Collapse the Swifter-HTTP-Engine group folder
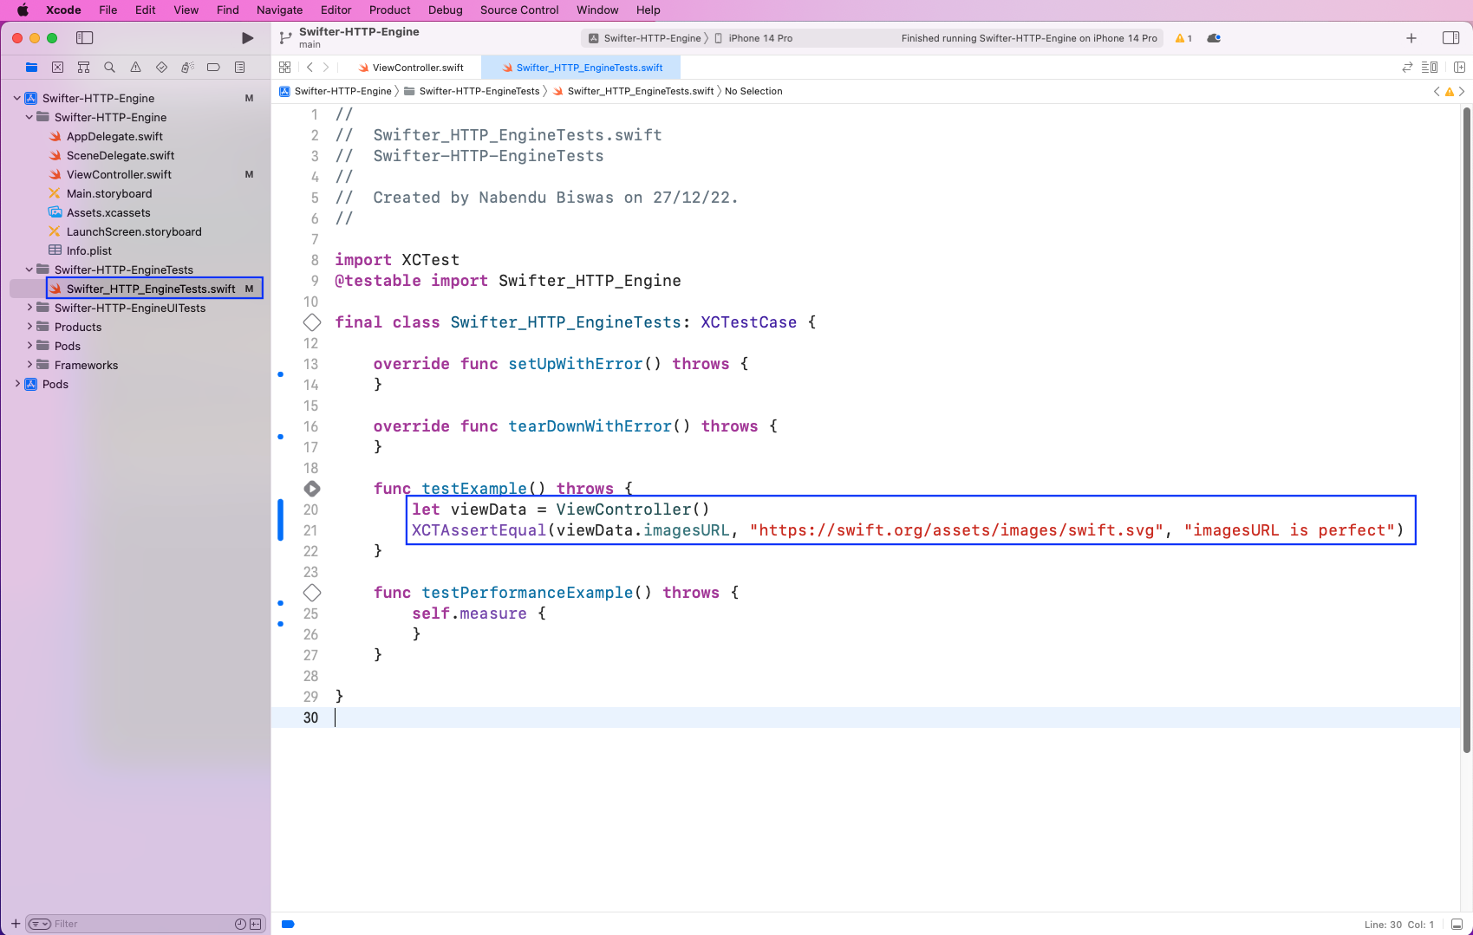This screenshot has height=935, width=1473. (x=29, y=117)
